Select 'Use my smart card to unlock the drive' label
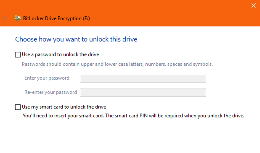The width and height of the screenshot is (260, 153). click(x=64, y=107)
